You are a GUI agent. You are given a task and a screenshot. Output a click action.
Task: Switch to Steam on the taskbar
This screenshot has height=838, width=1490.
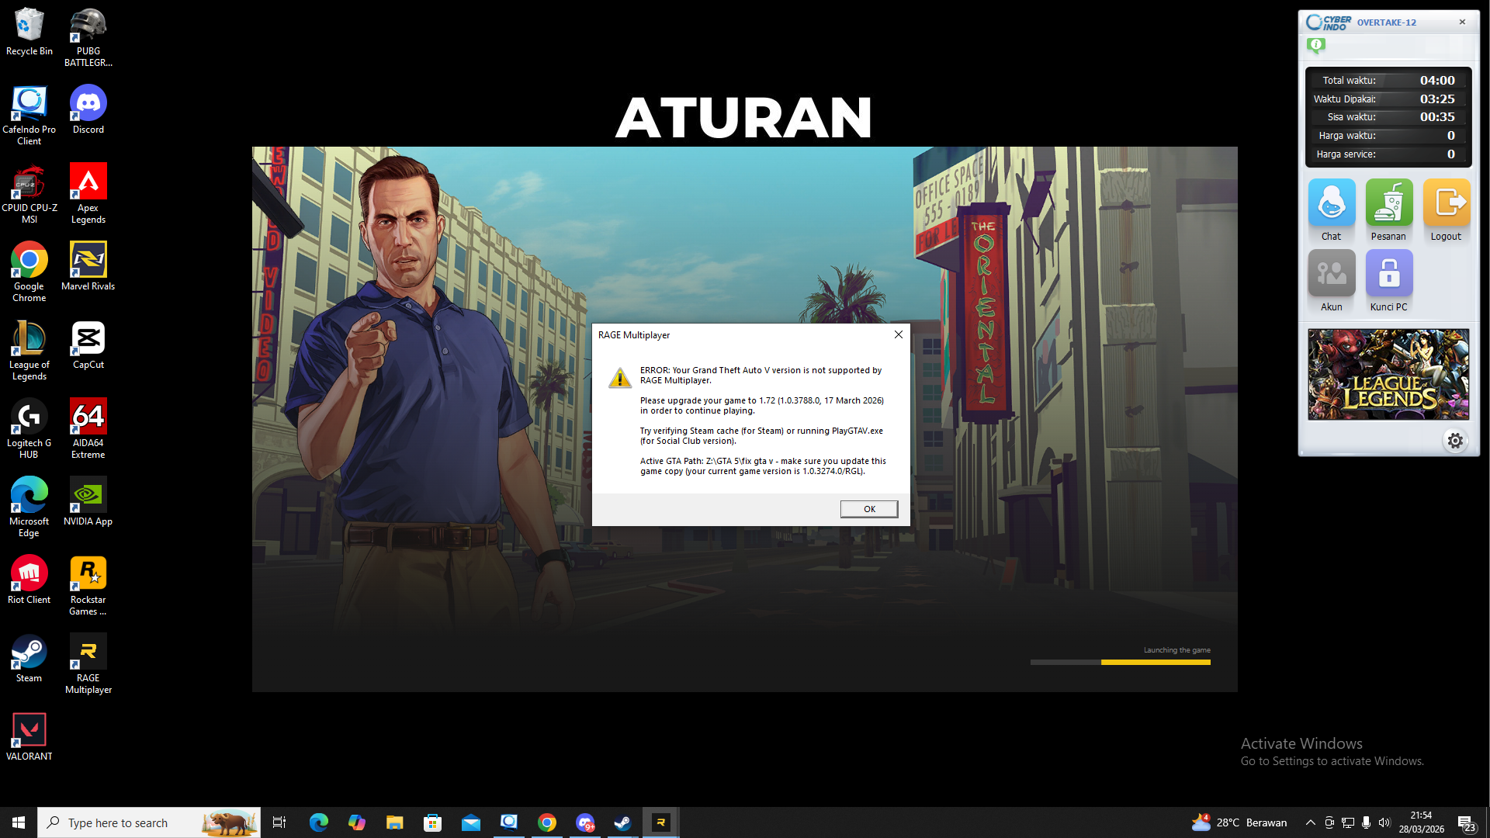pyautogui.click(x=623, y=822)
